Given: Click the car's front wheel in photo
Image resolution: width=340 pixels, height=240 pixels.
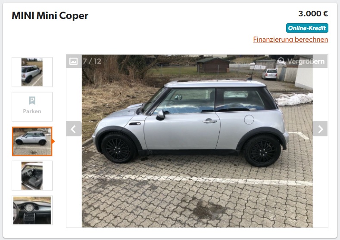Looking at the screenshot, I should (x=118, y=148).
